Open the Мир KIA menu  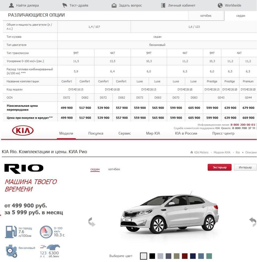coord(153,133)
